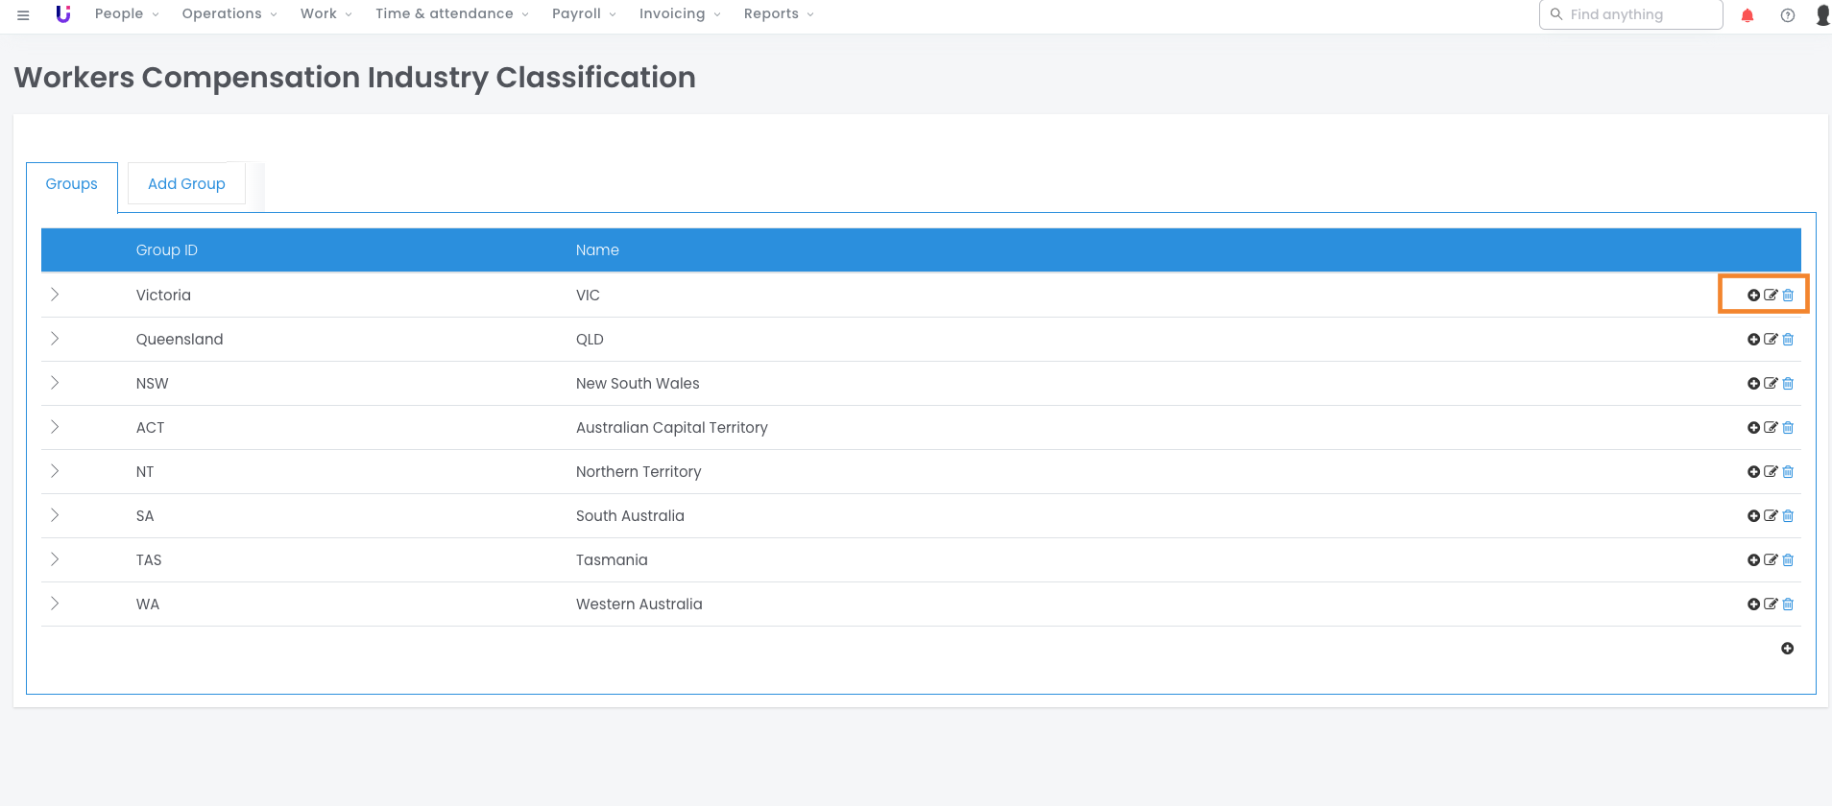Open the user profile avatar
Image resolution: width=1832 pixels, height=806 pixels.
(x=1821, y=15)
